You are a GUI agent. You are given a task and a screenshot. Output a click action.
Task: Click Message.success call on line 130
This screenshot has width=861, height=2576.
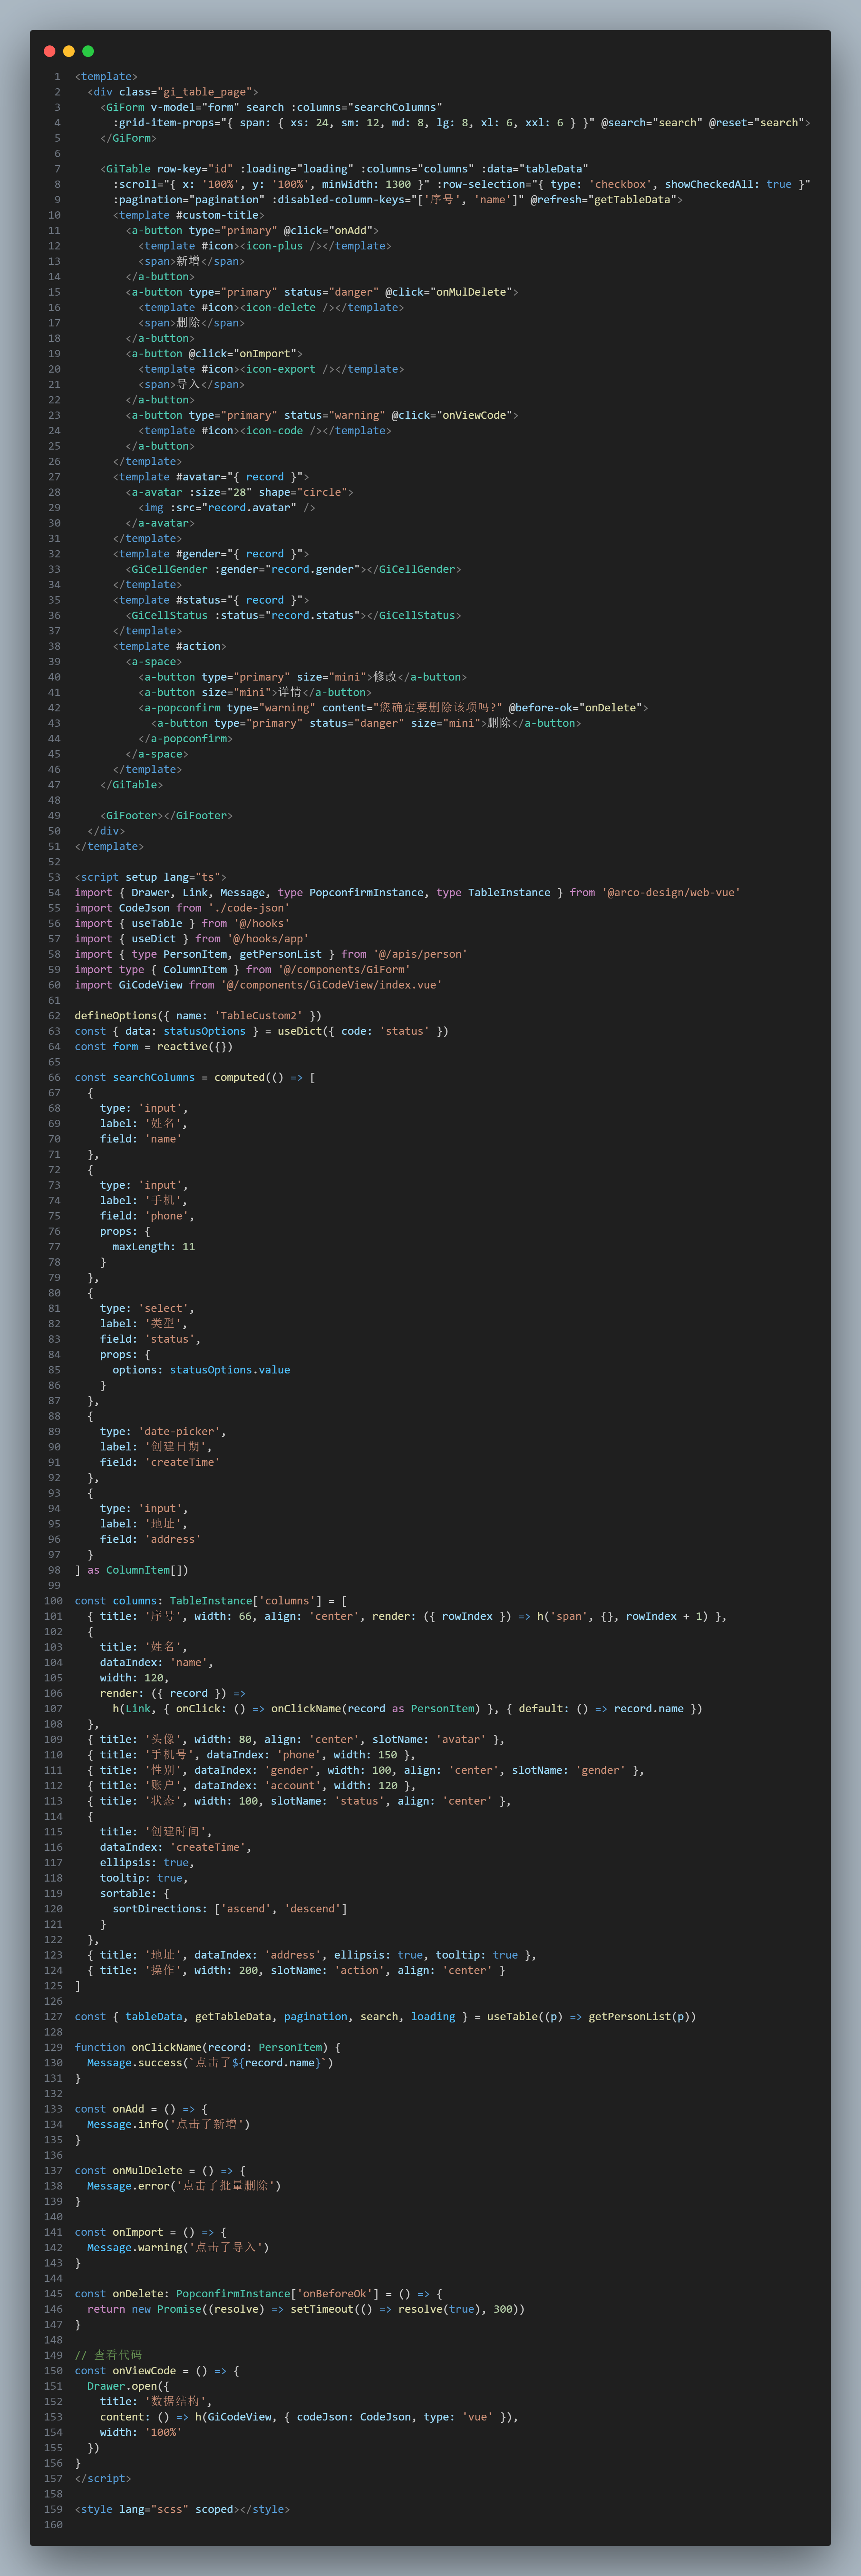135,2063
